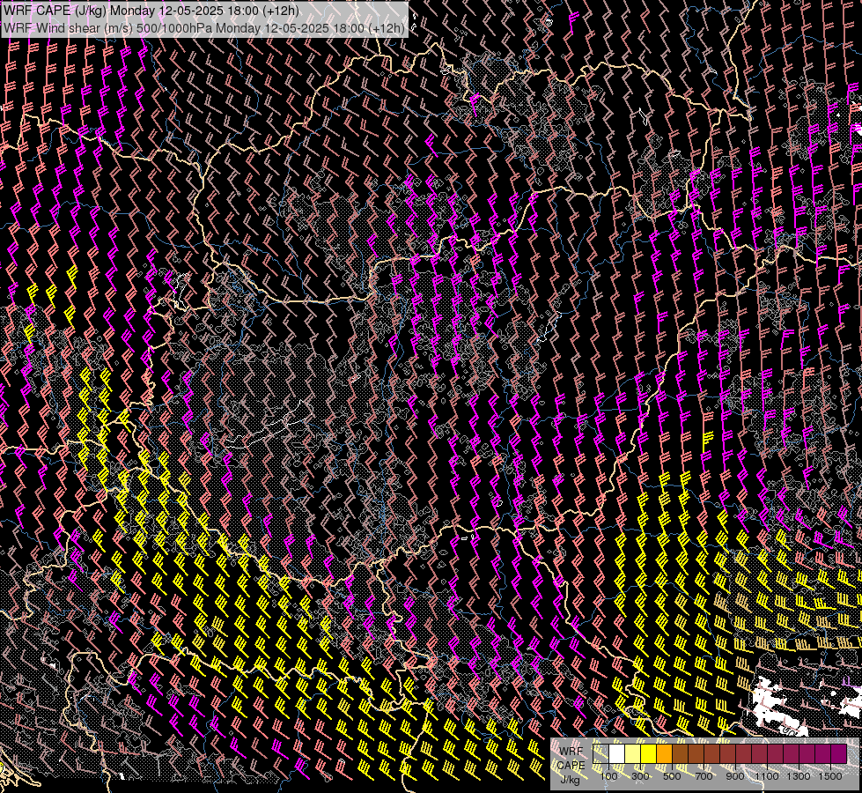862x793 pixels.
Task: Click the J/kg legend unit label
Action: click(x=570, y=780)
